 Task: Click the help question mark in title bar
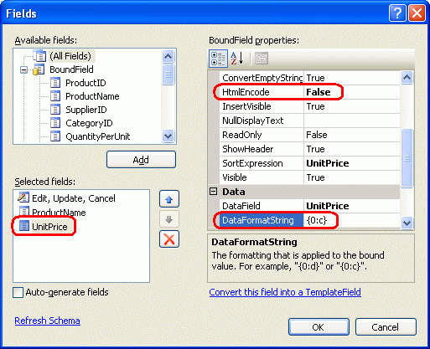point(397,13)
